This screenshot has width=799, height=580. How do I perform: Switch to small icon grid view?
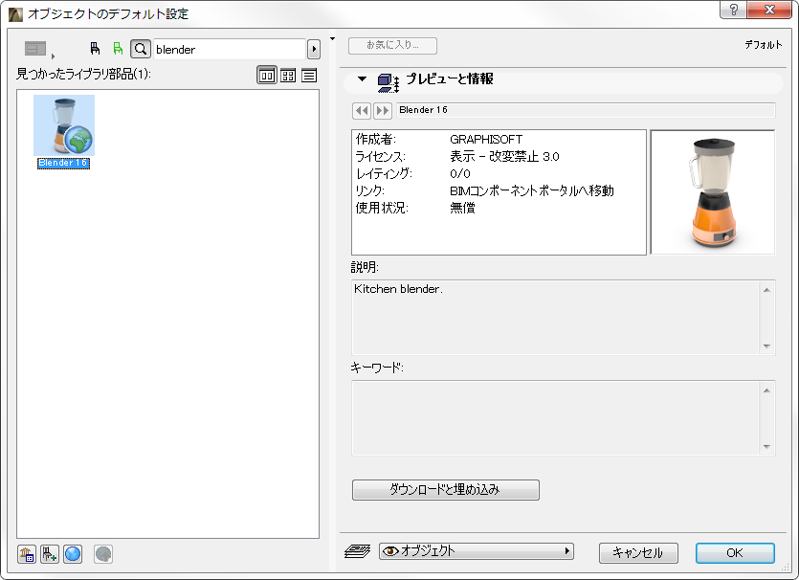coord(288,76)
